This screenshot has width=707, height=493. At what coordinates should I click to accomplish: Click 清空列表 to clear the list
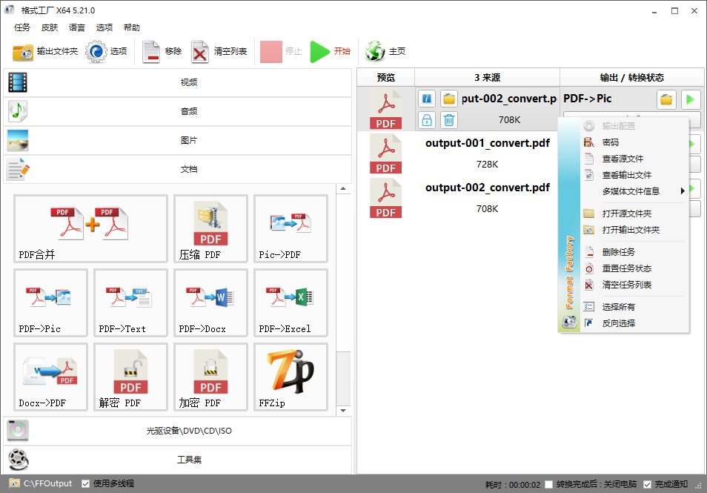[219, 51]
